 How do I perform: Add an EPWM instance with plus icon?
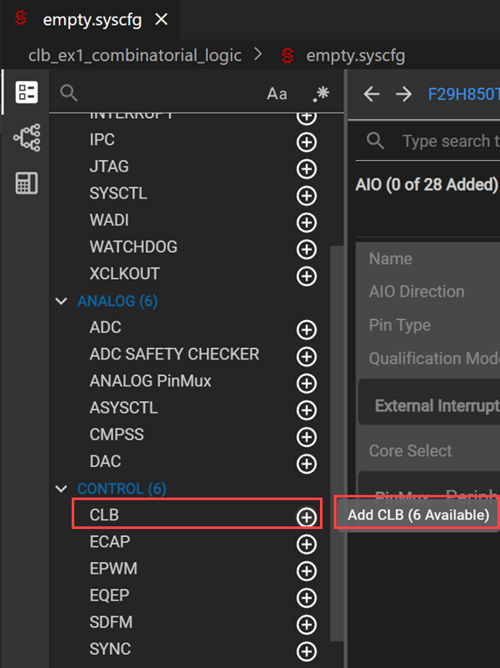coord(306,571)
